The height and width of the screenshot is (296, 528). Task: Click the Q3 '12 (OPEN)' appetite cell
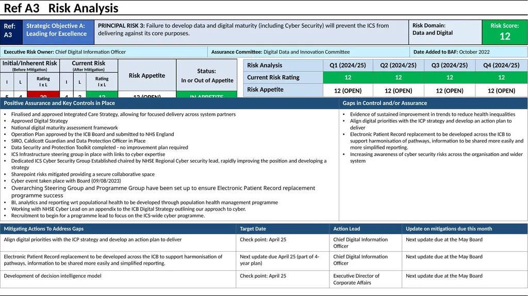click(x=450, y=91)
